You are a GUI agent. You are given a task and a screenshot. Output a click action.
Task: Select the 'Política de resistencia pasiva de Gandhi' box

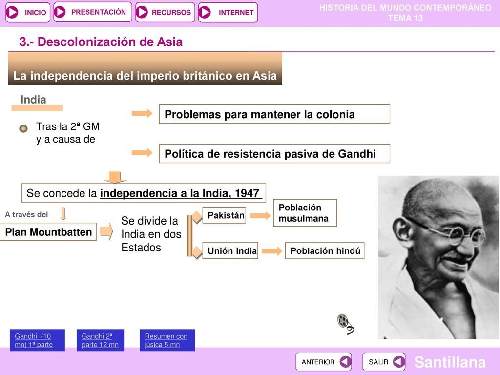click(274, 154)
